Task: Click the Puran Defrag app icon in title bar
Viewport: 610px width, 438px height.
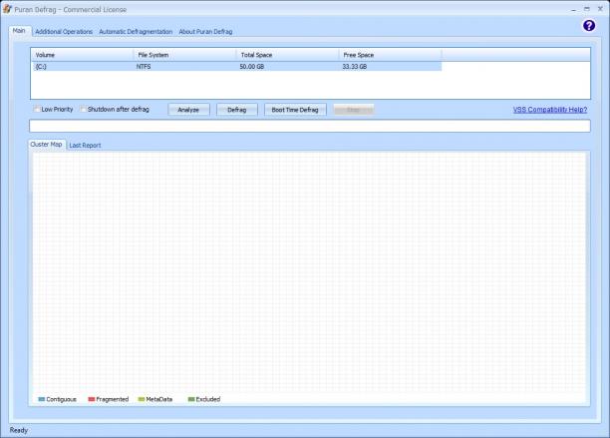Action: tap(7, 9)
